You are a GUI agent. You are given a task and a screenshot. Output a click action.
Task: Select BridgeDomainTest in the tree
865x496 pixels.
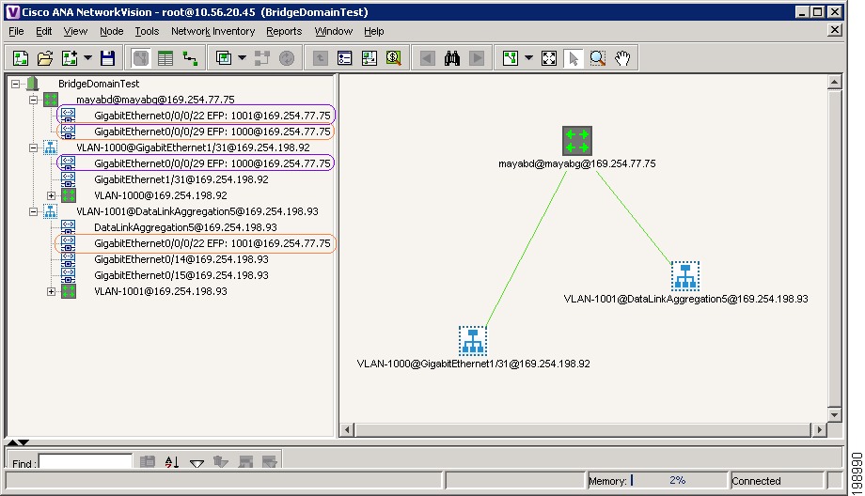(x=99, y=84)
